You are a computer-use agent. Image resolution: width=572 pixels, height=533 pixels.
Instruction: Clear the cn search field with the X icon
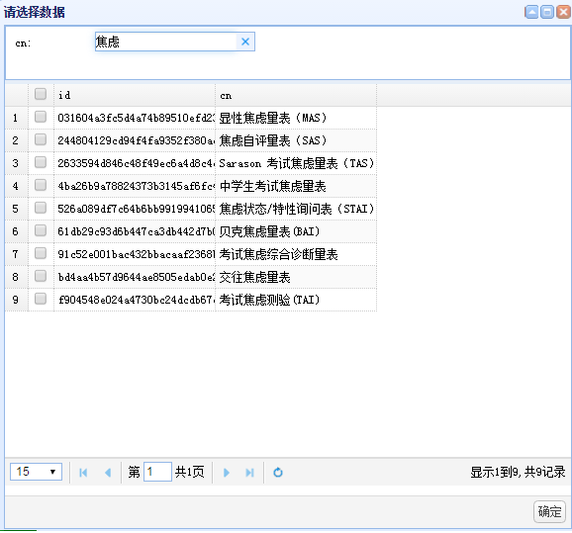tap(245, 42)
